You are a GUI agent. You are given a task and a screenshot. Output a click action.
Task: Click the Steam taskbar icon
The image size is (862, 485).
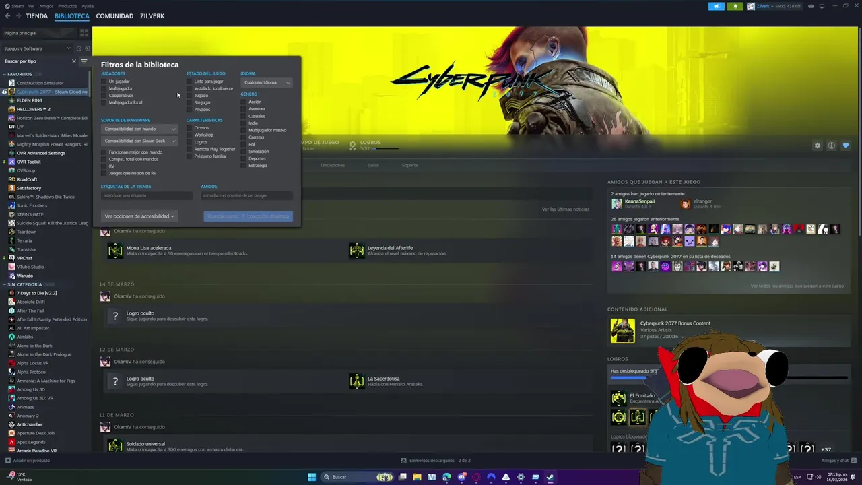pos(550,477)
